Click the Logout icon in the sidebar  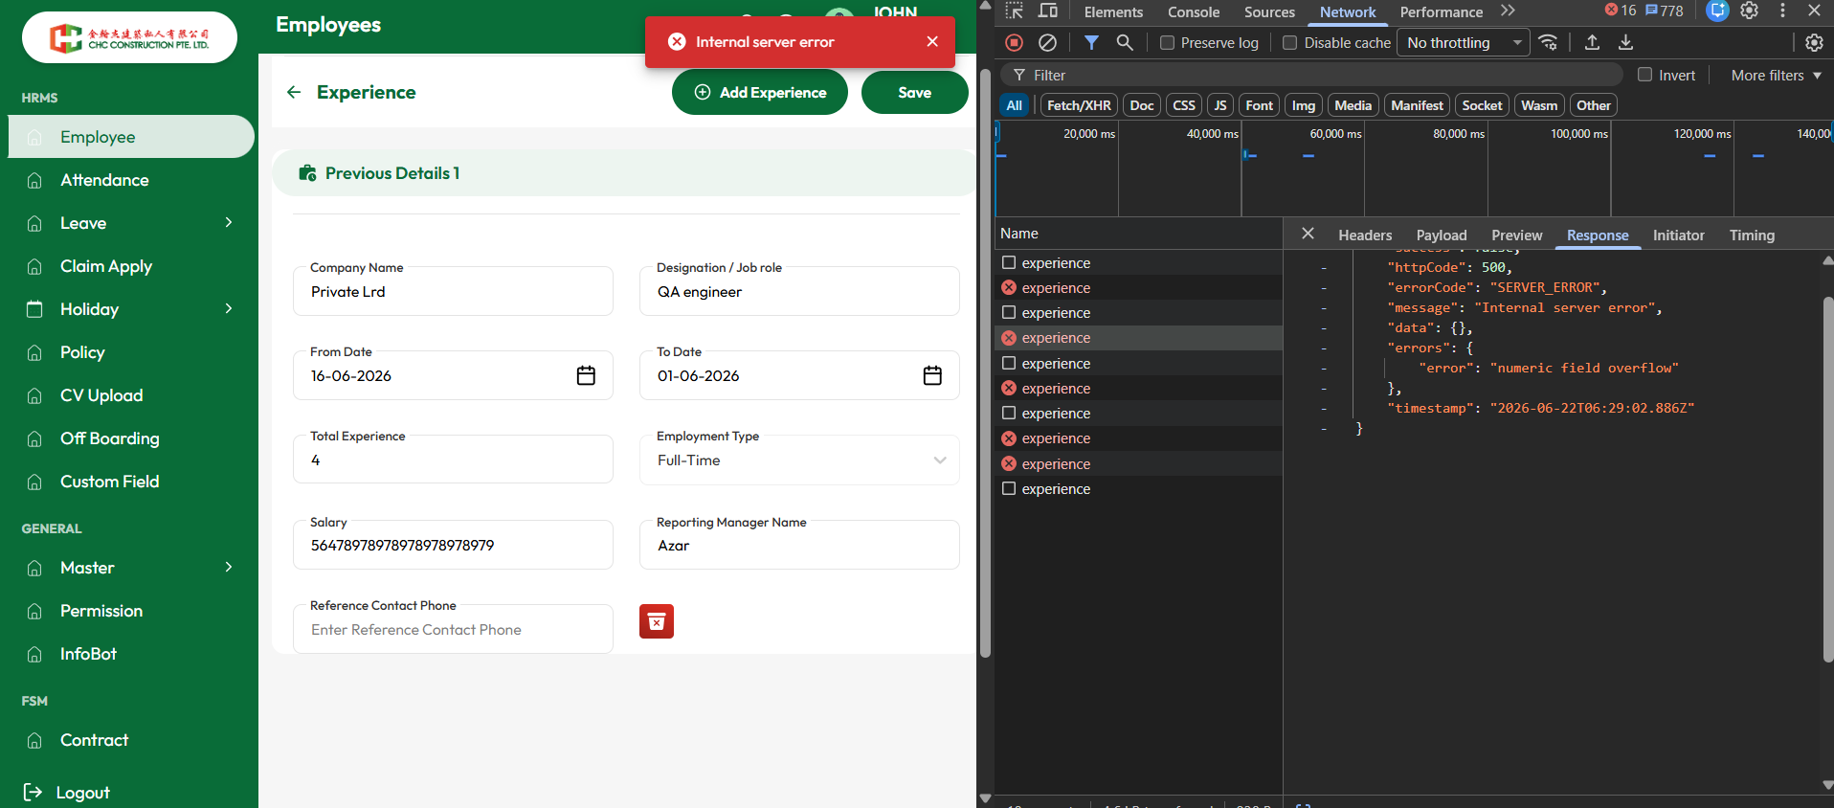(33, 792)
